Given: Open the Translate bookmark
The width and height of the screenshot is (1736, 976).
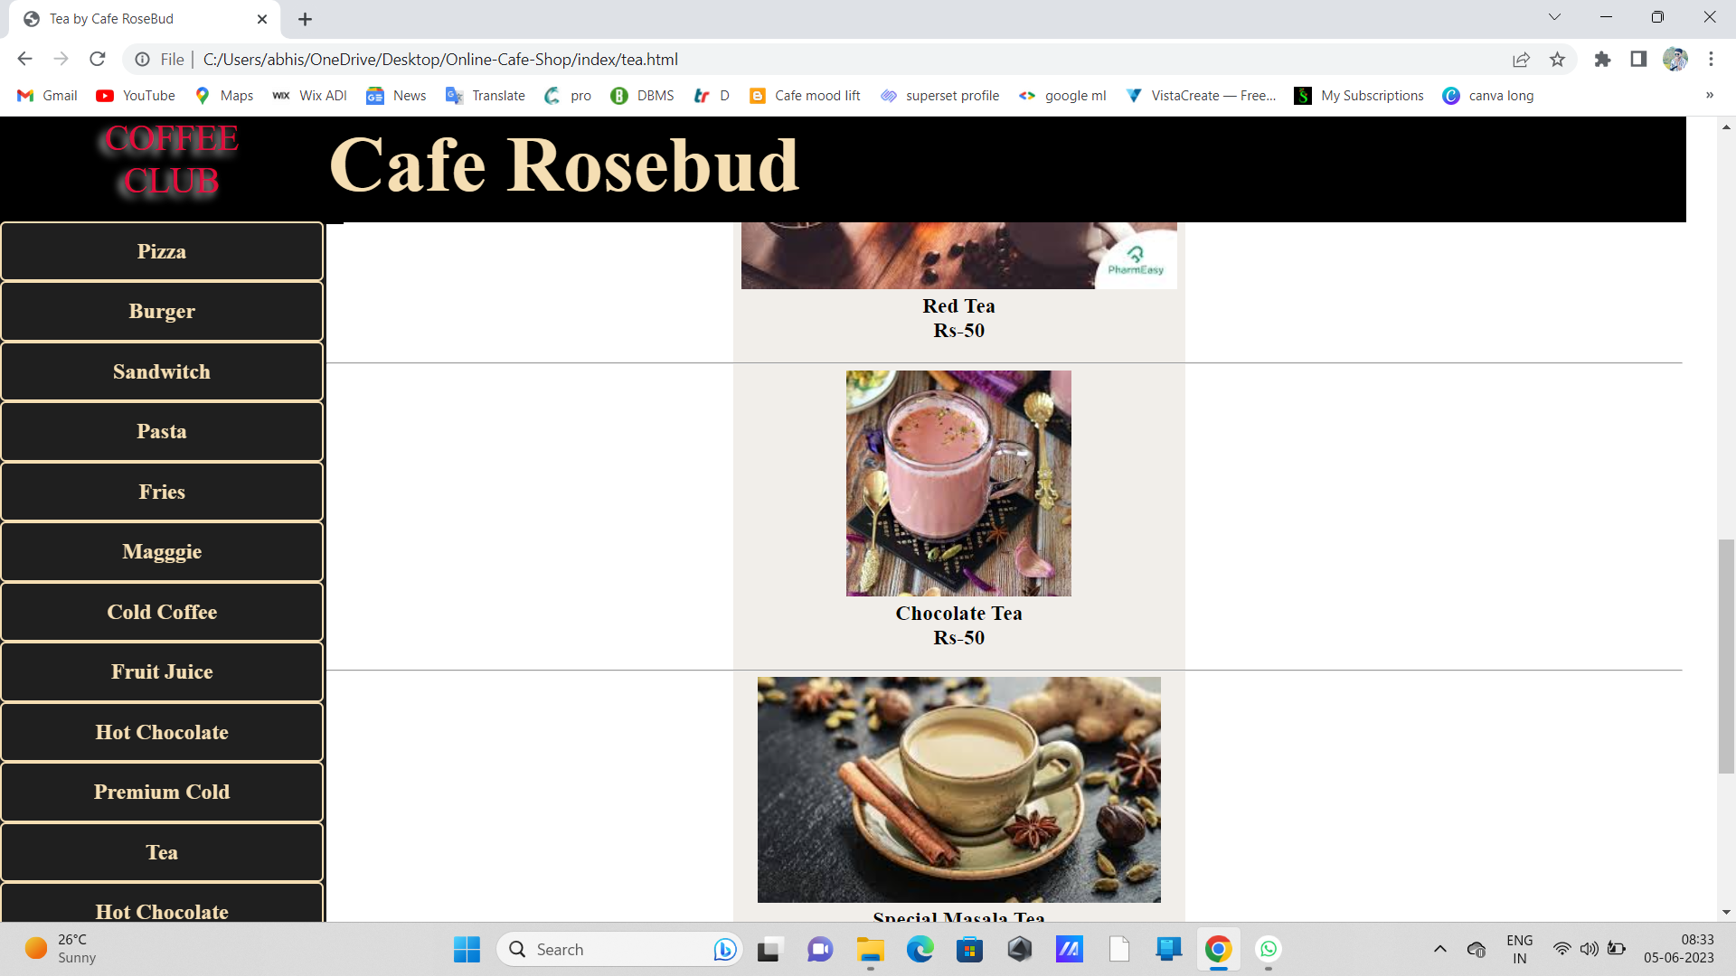Looking at the screenshot, I should click(x=485, y=95).
